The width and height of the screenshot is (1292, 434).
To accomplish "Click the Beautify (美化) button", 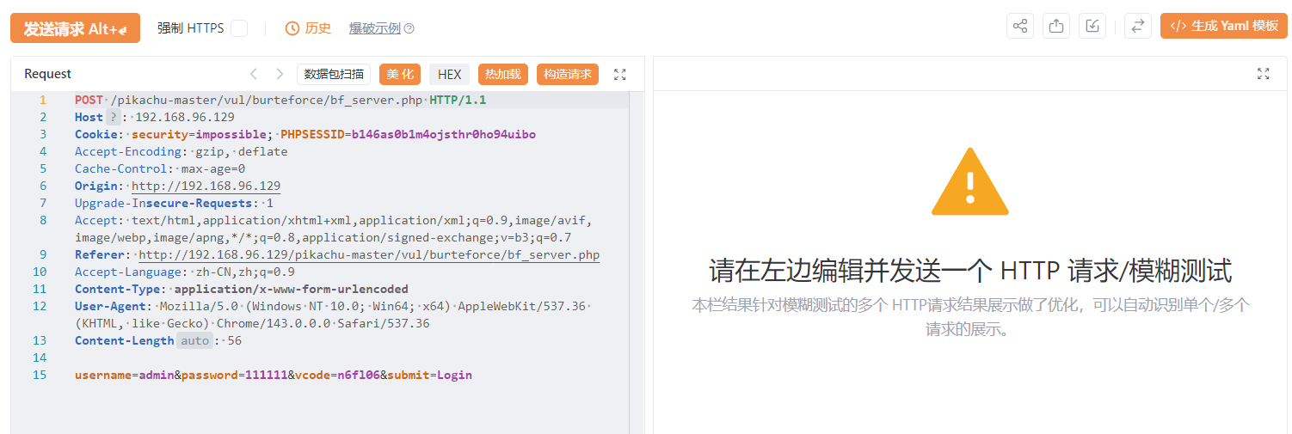I will [400, 74].
